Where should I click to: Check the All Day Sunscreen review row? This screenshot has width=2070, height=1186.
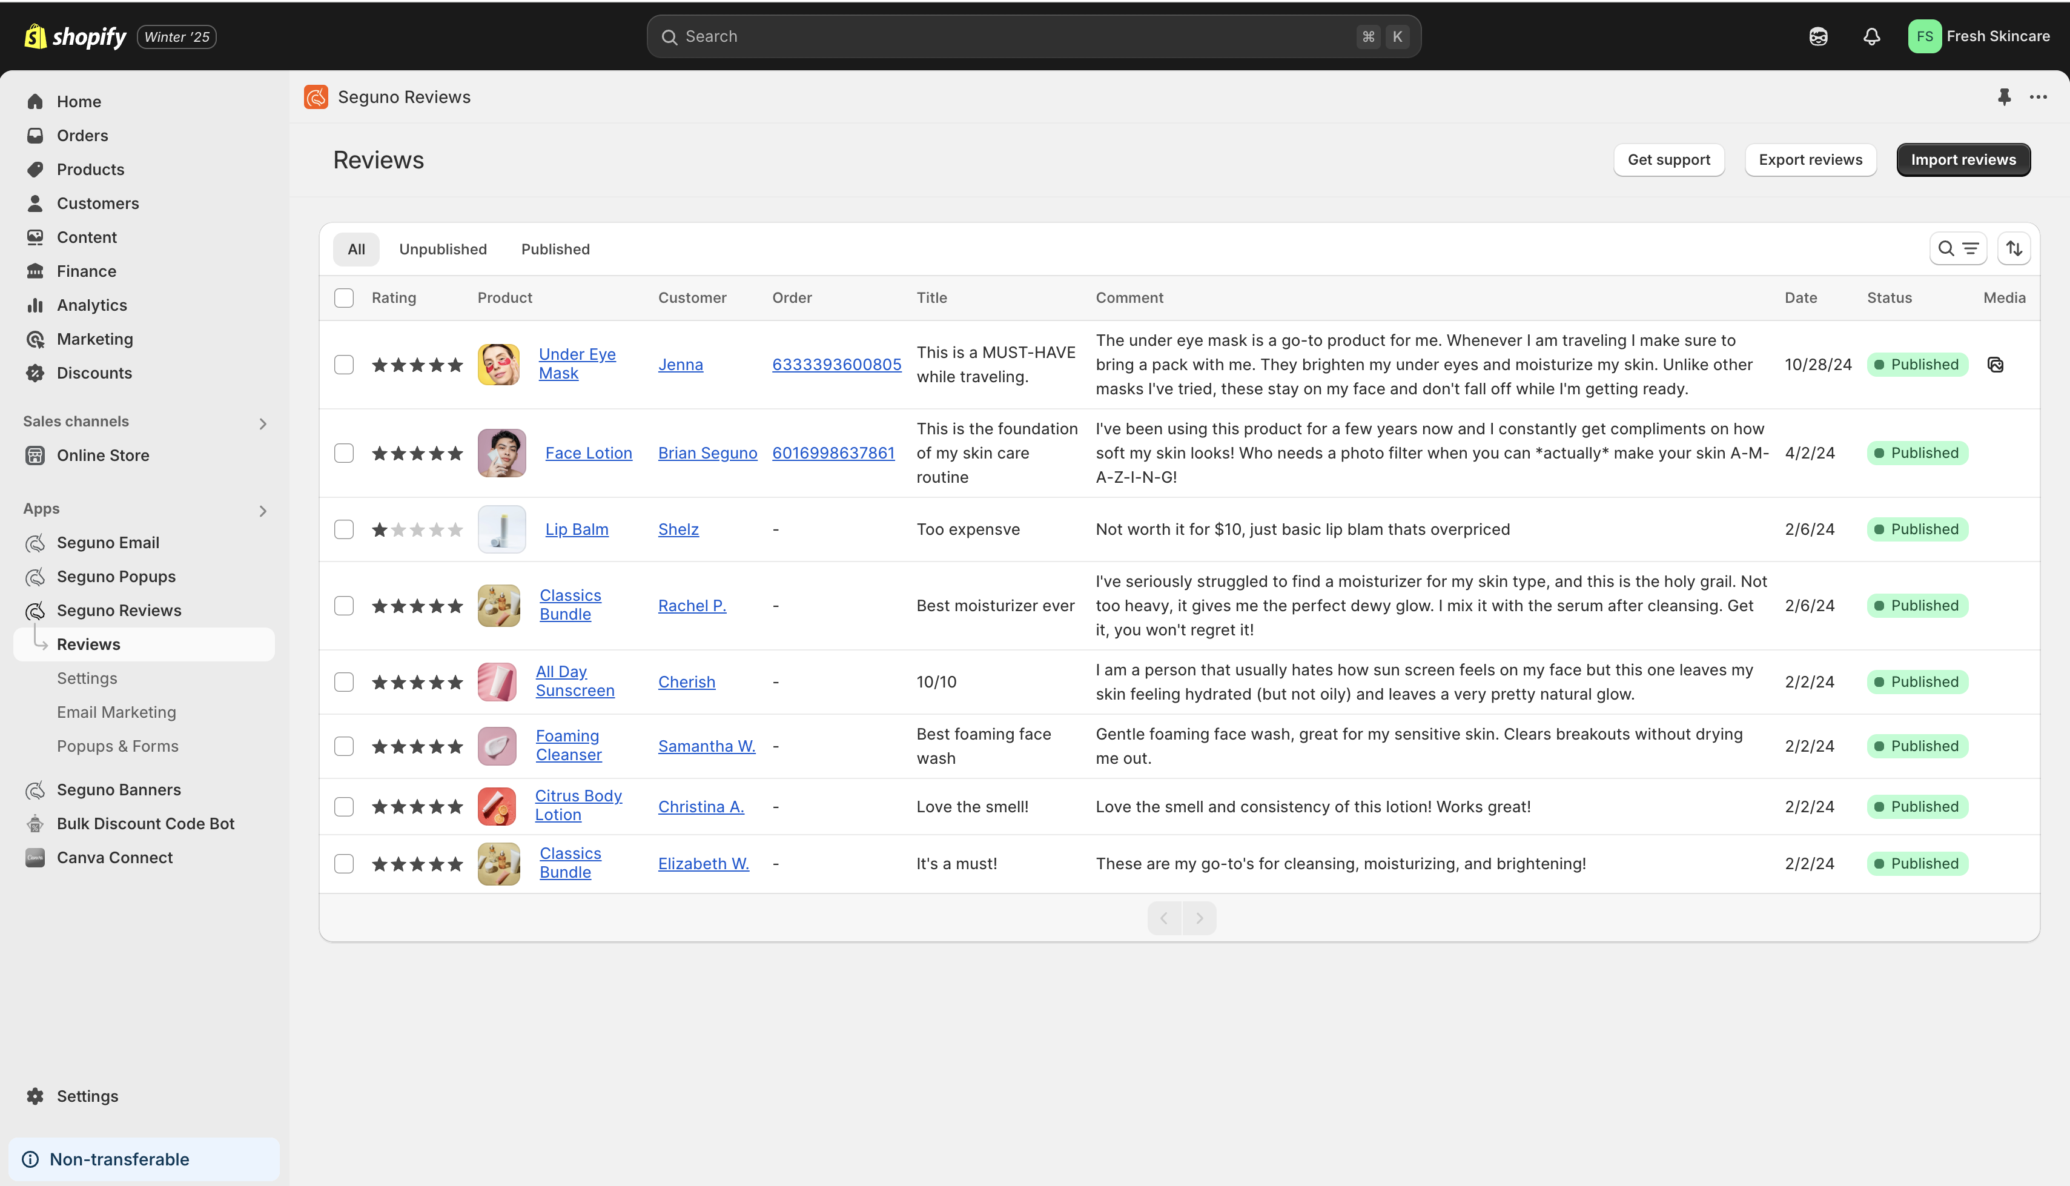click(x=343, y=682)
